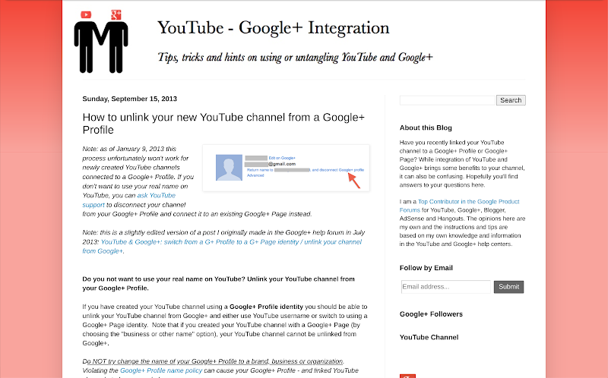Viewport: 608px width, 378px height.
Task: Click the bold 'Google+ Profile identity' text
Action: click(266, 307)
